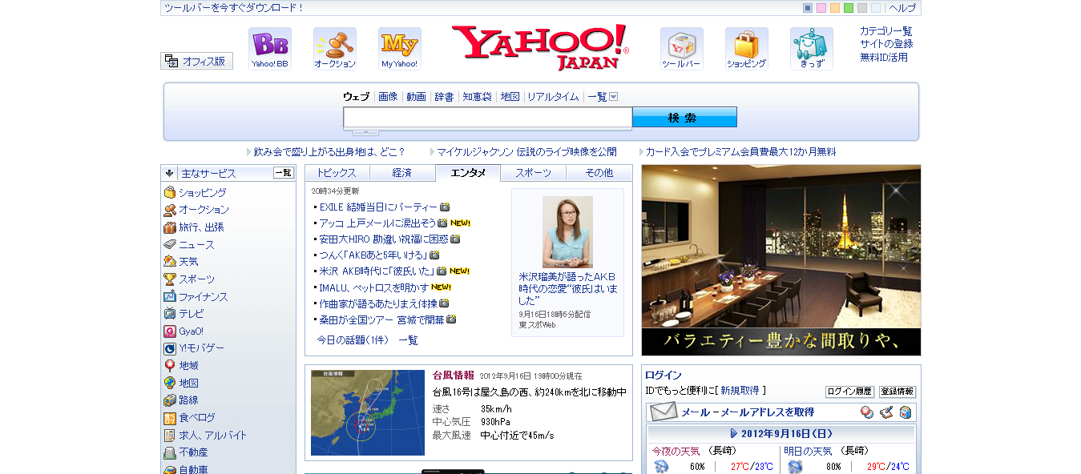Click the 路線 train icon
Image resolution: width=1081 pixels, height=474 pixels.
pyautogui.click(x=170, y=400)
